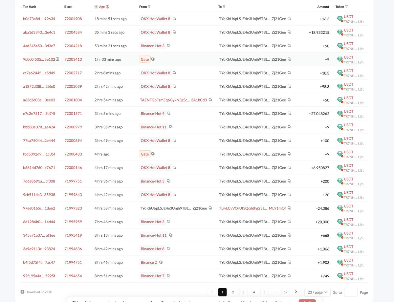Image resolution: width=394 pixels, height=302 pixels.
Task: Copy Binance-Hot 7 address icon
Action: tap(168, 276)
